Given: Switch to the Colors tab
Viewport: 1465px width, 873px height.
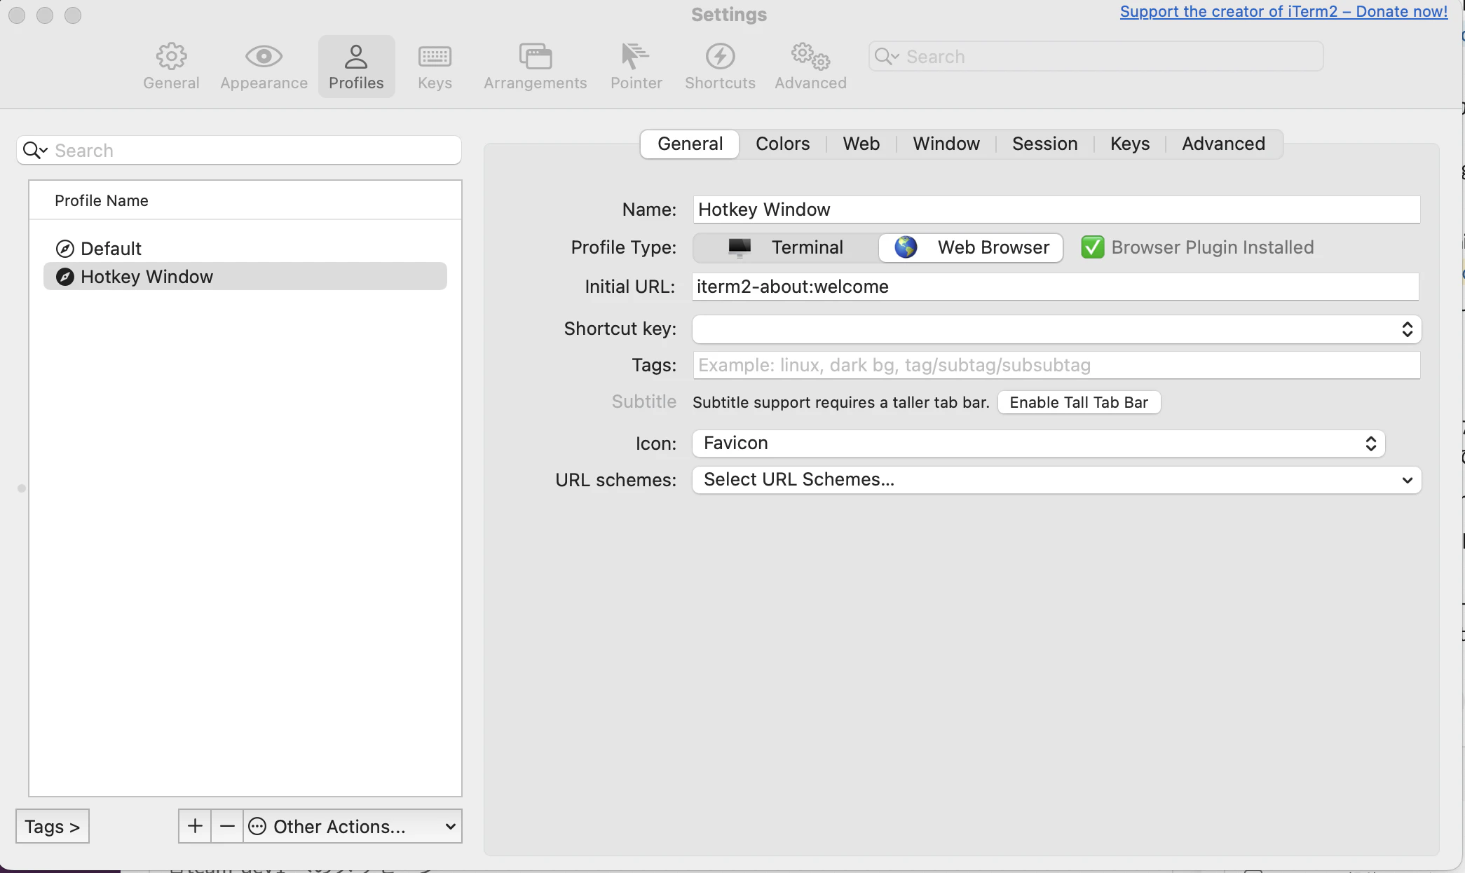Looking at the screenshot, I should 782,144.
